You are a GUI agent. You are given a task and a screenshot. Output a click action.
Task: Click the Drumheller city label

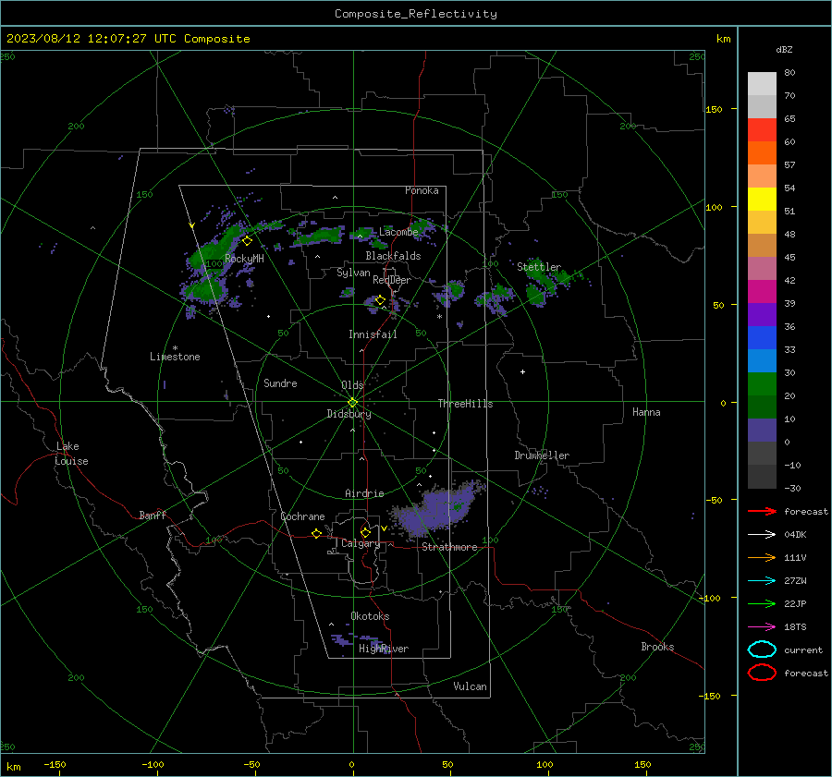click(x=542, y=455)
